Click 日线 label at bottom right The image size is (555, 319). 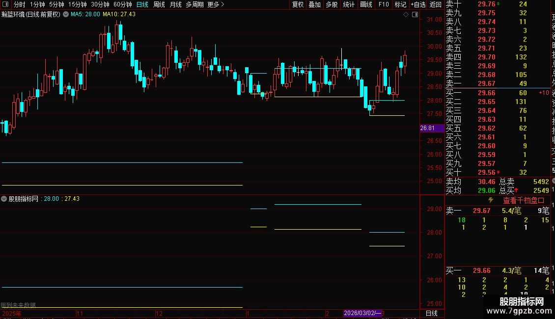pos(431,313)
